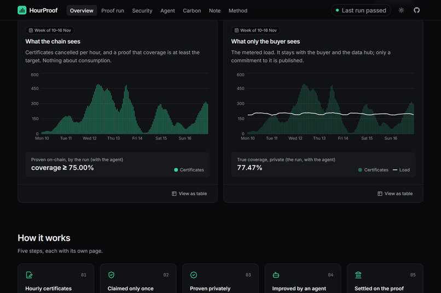Image resolution: width=441 pixels, height=293 pixels.
Task: Click the white Load legend line marker
Action: tap(395, 170)
